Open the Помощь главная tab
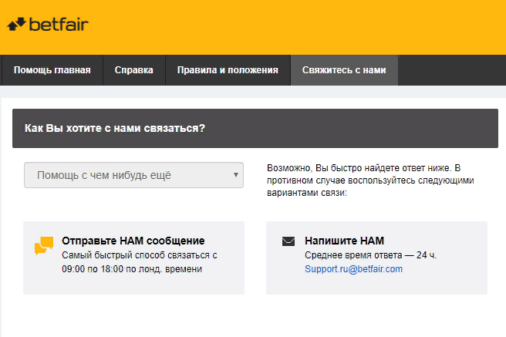The image size is (506, 337). click(52, 70)
